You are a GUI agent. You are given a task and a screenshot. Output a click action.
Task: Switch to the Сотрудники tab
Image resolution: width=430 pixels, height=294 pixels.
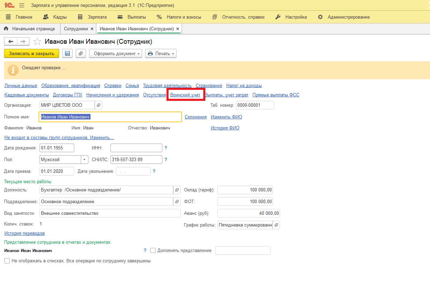76,29
